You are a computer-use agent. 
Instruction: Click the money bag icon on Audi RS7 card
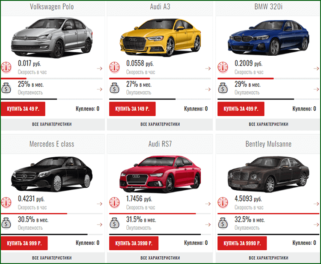point(114,223)
